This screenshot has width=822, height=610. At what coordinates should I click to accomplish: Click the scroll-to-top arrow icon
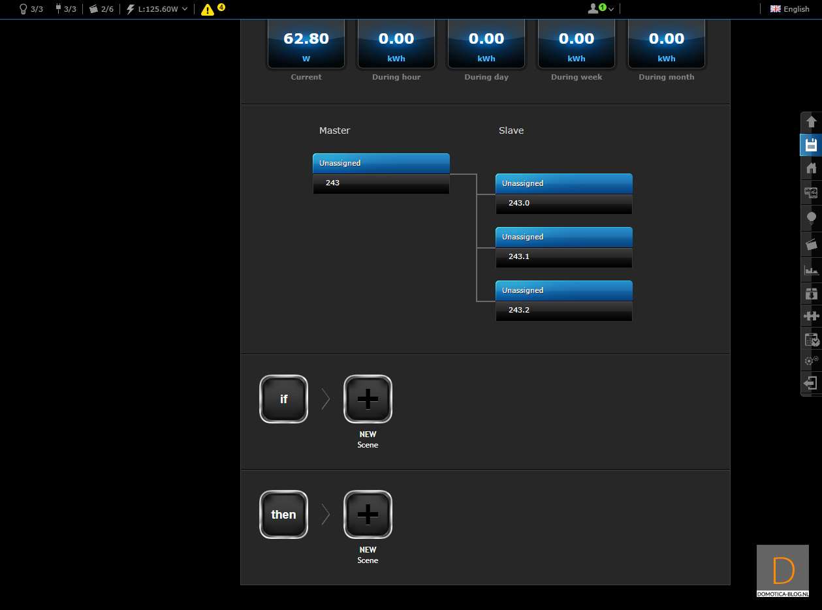[x=811, y=122]
